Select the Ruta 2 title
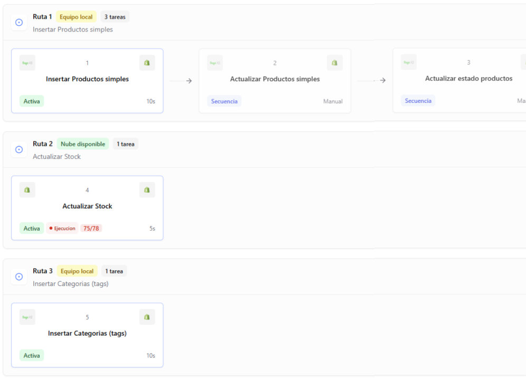The height and width of the screenshot is (380, 526). (x=43, y=144)
